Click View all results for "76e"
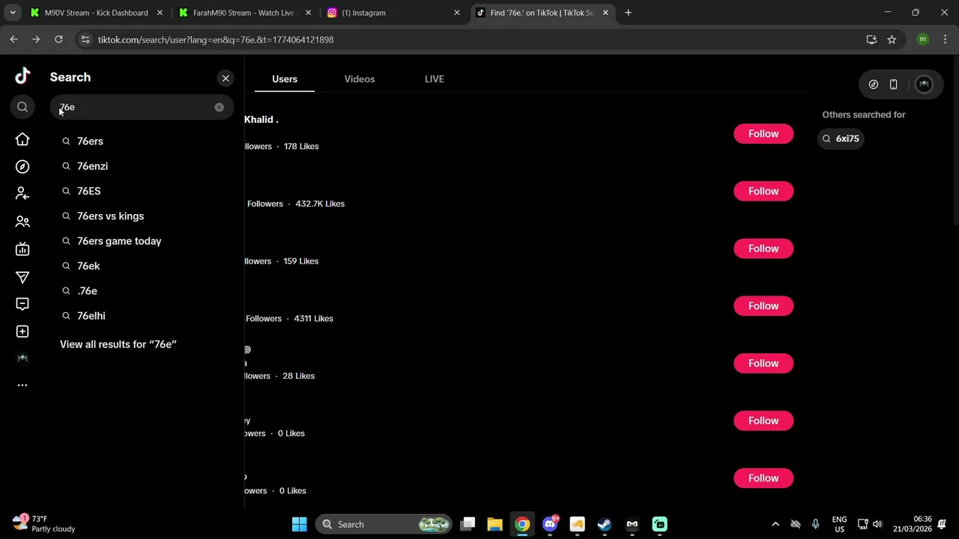959x539 pixels. click(118, 344)
